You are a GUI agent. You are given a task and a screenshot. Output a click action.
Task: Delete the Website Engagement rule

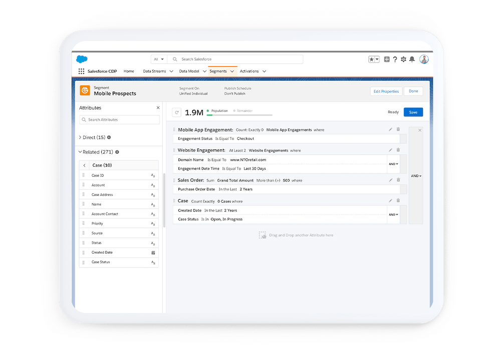click(398, 149)
